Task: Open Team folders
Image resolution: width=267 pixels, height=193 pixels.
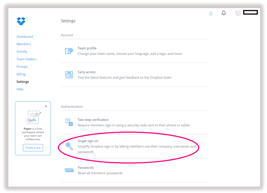Action: coord(26,59)
